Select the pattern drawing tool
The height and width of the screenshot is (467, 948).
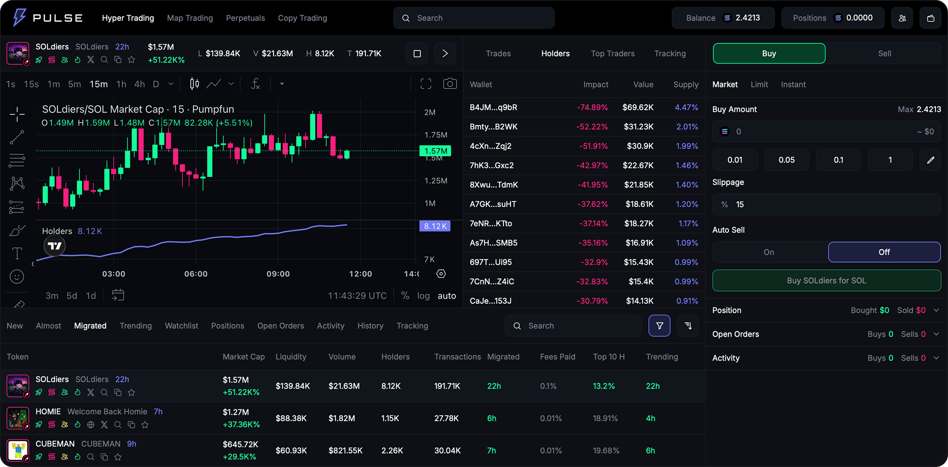click(17, 183)
